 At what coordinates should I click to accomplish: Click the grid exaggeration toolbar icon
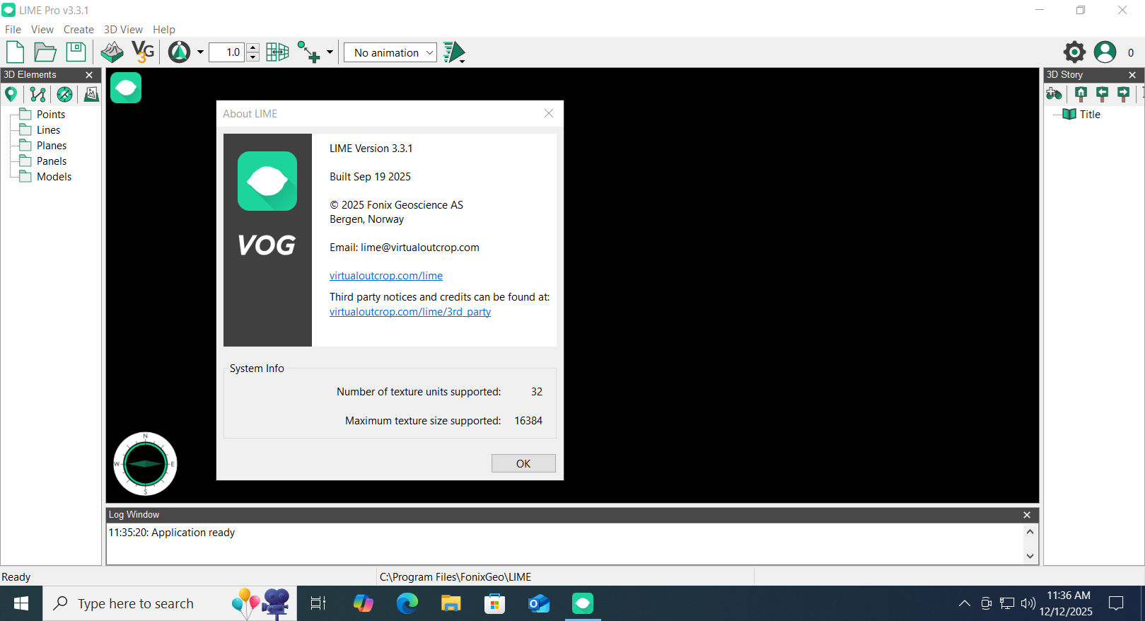click(x=277, y=52)
